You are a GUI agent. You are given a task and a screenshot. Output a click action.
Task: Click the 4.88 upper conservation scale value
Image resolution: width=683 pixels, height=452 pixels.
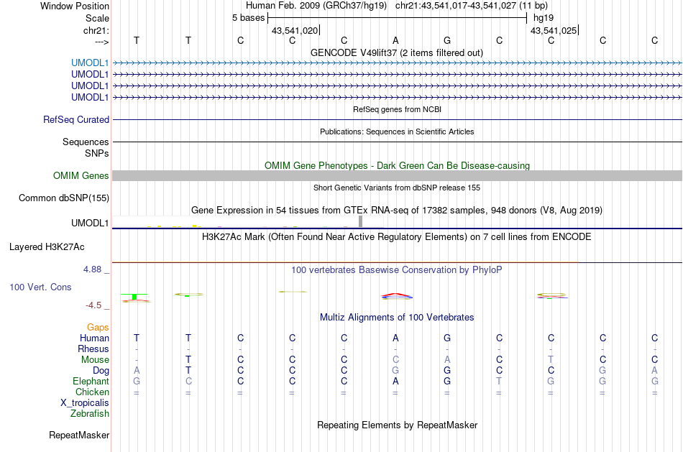tap(92, 269)
